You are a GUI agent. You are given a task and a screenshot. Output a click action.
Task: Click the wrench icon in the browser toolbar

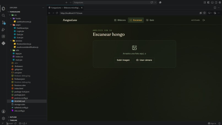(x=215, y=13)
